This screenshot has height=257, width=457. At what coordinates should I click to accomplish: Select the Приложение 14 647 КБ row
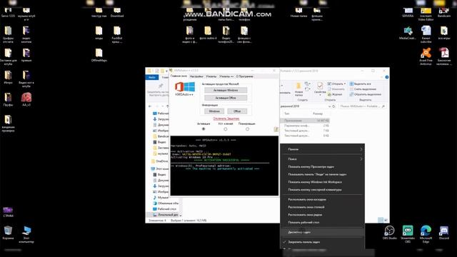coord(306,121)
